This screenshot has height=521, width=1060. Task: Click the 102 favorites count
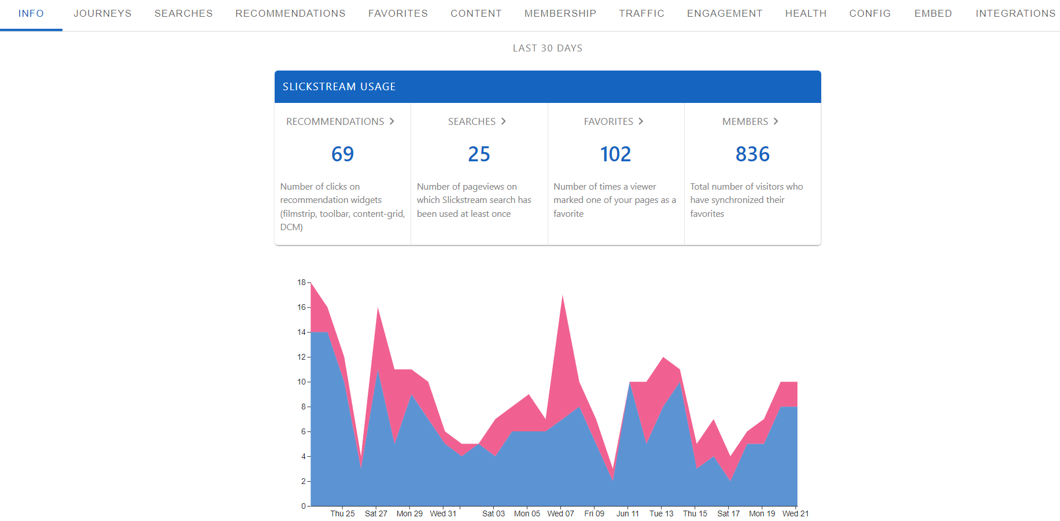pos(615,154)
